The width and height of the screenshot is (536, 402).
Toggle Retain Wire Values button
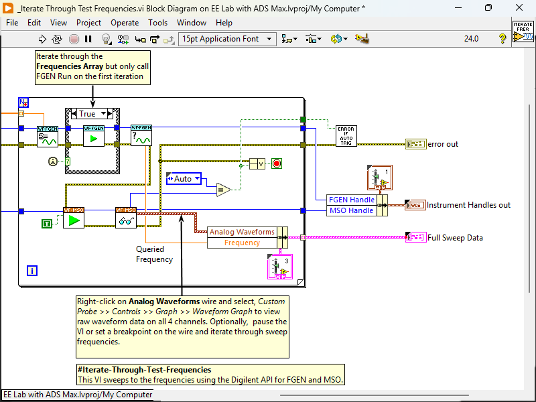click(x=123, y=40)
